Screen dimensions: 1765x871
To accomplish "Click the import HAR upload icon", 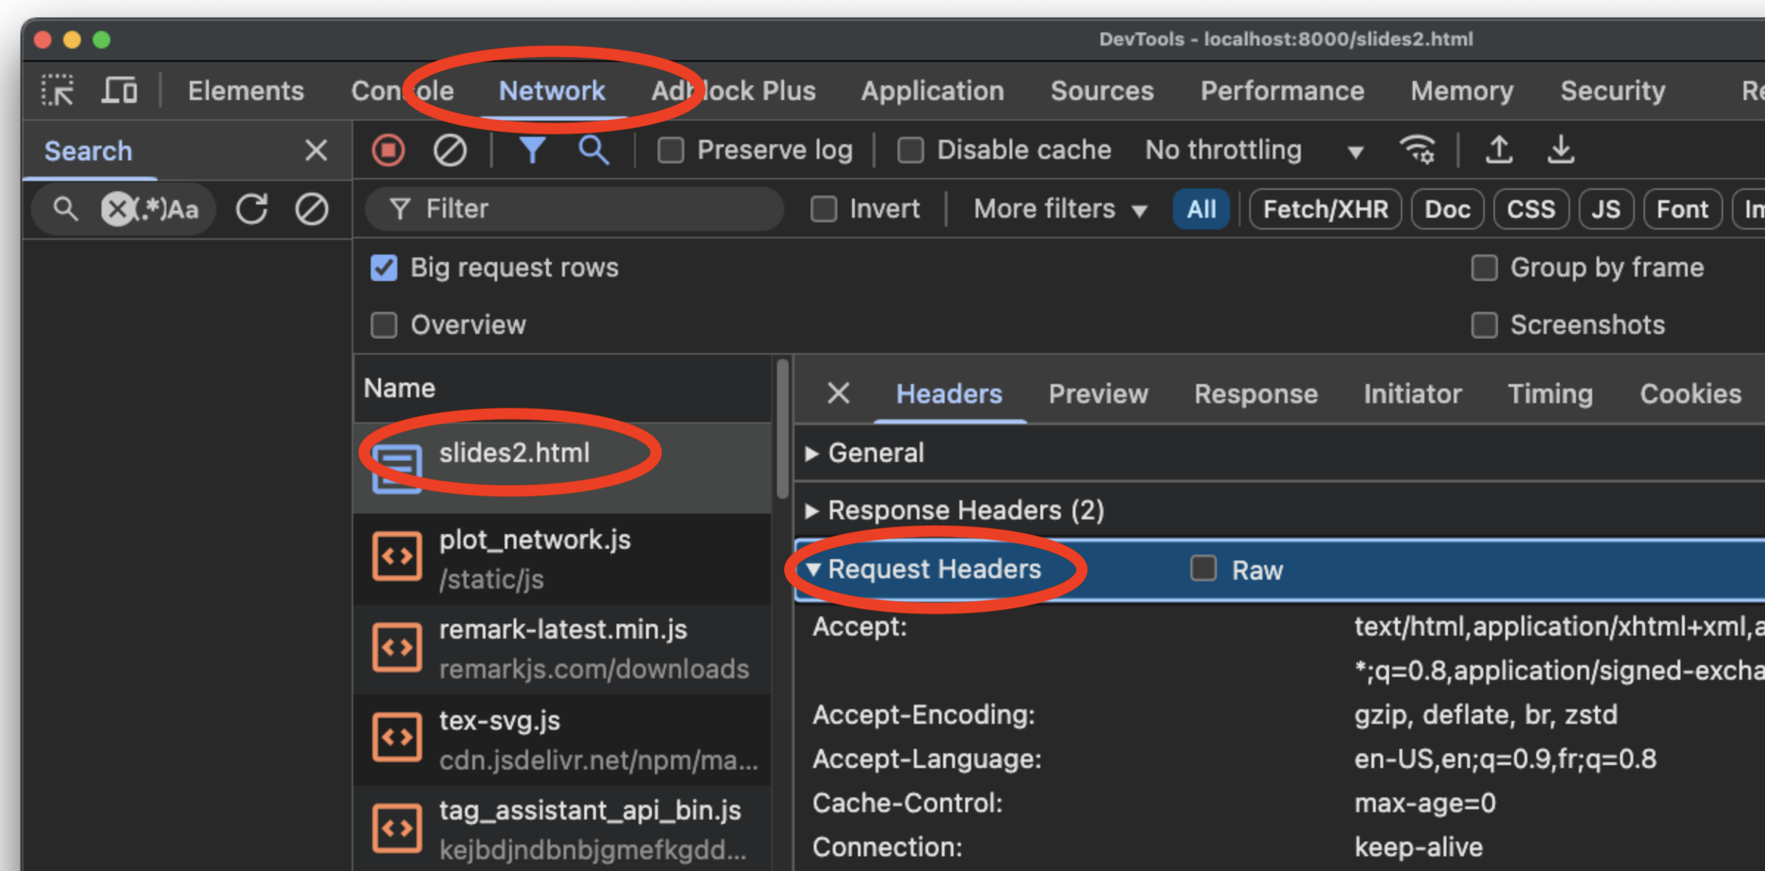I will click(x=1499, y=150).
